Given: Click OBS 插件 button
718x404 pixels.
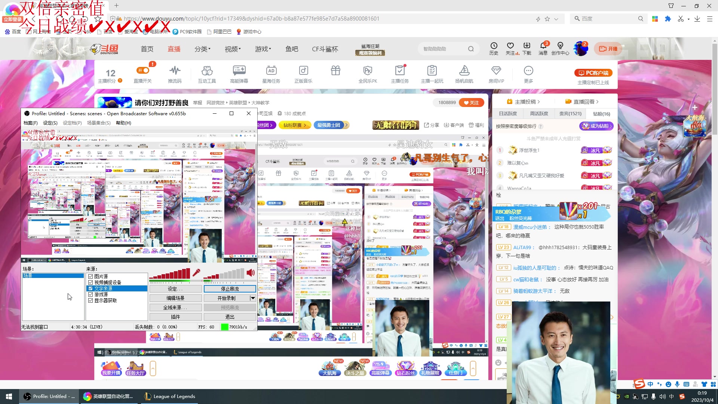Looking at the screenshot, I should coord(175,317).
